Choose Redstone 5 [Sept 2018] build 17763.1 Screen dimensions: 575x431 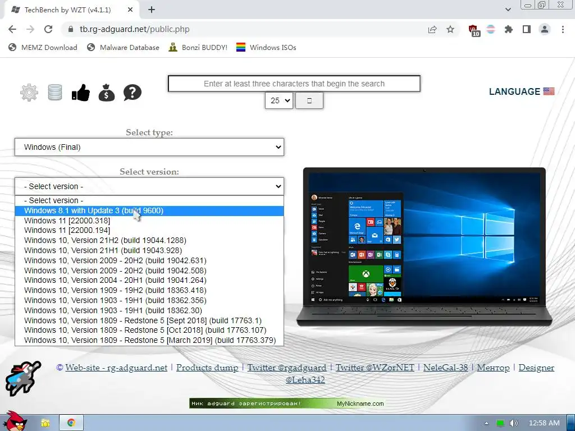click(x=149, y=320)
